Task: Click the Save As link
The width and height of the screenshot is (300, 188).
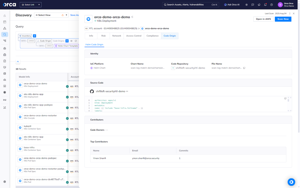Action: (x=74, y=15)
